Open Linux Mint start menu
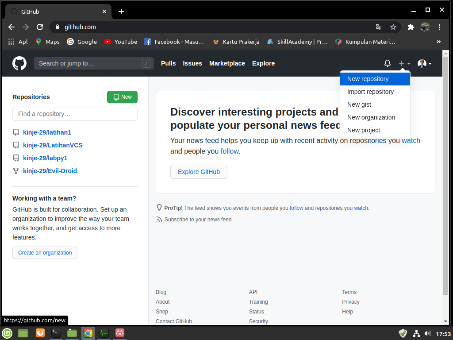The image size is (453, 340). click(x=7, y=333)
